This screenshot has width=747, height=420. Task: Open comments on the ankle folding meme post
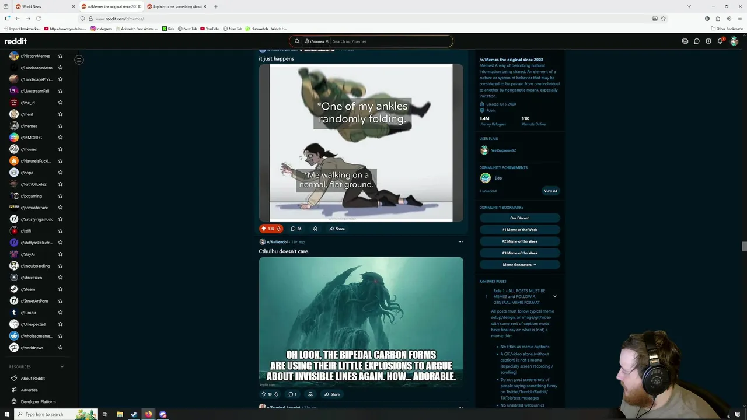[296, 229]
